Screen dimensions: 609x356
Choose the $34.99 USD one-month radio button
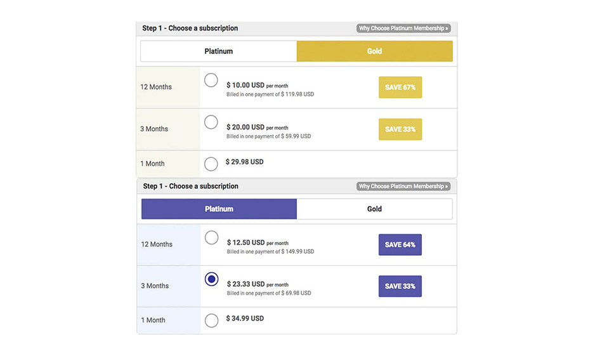[x=211, y=320]
